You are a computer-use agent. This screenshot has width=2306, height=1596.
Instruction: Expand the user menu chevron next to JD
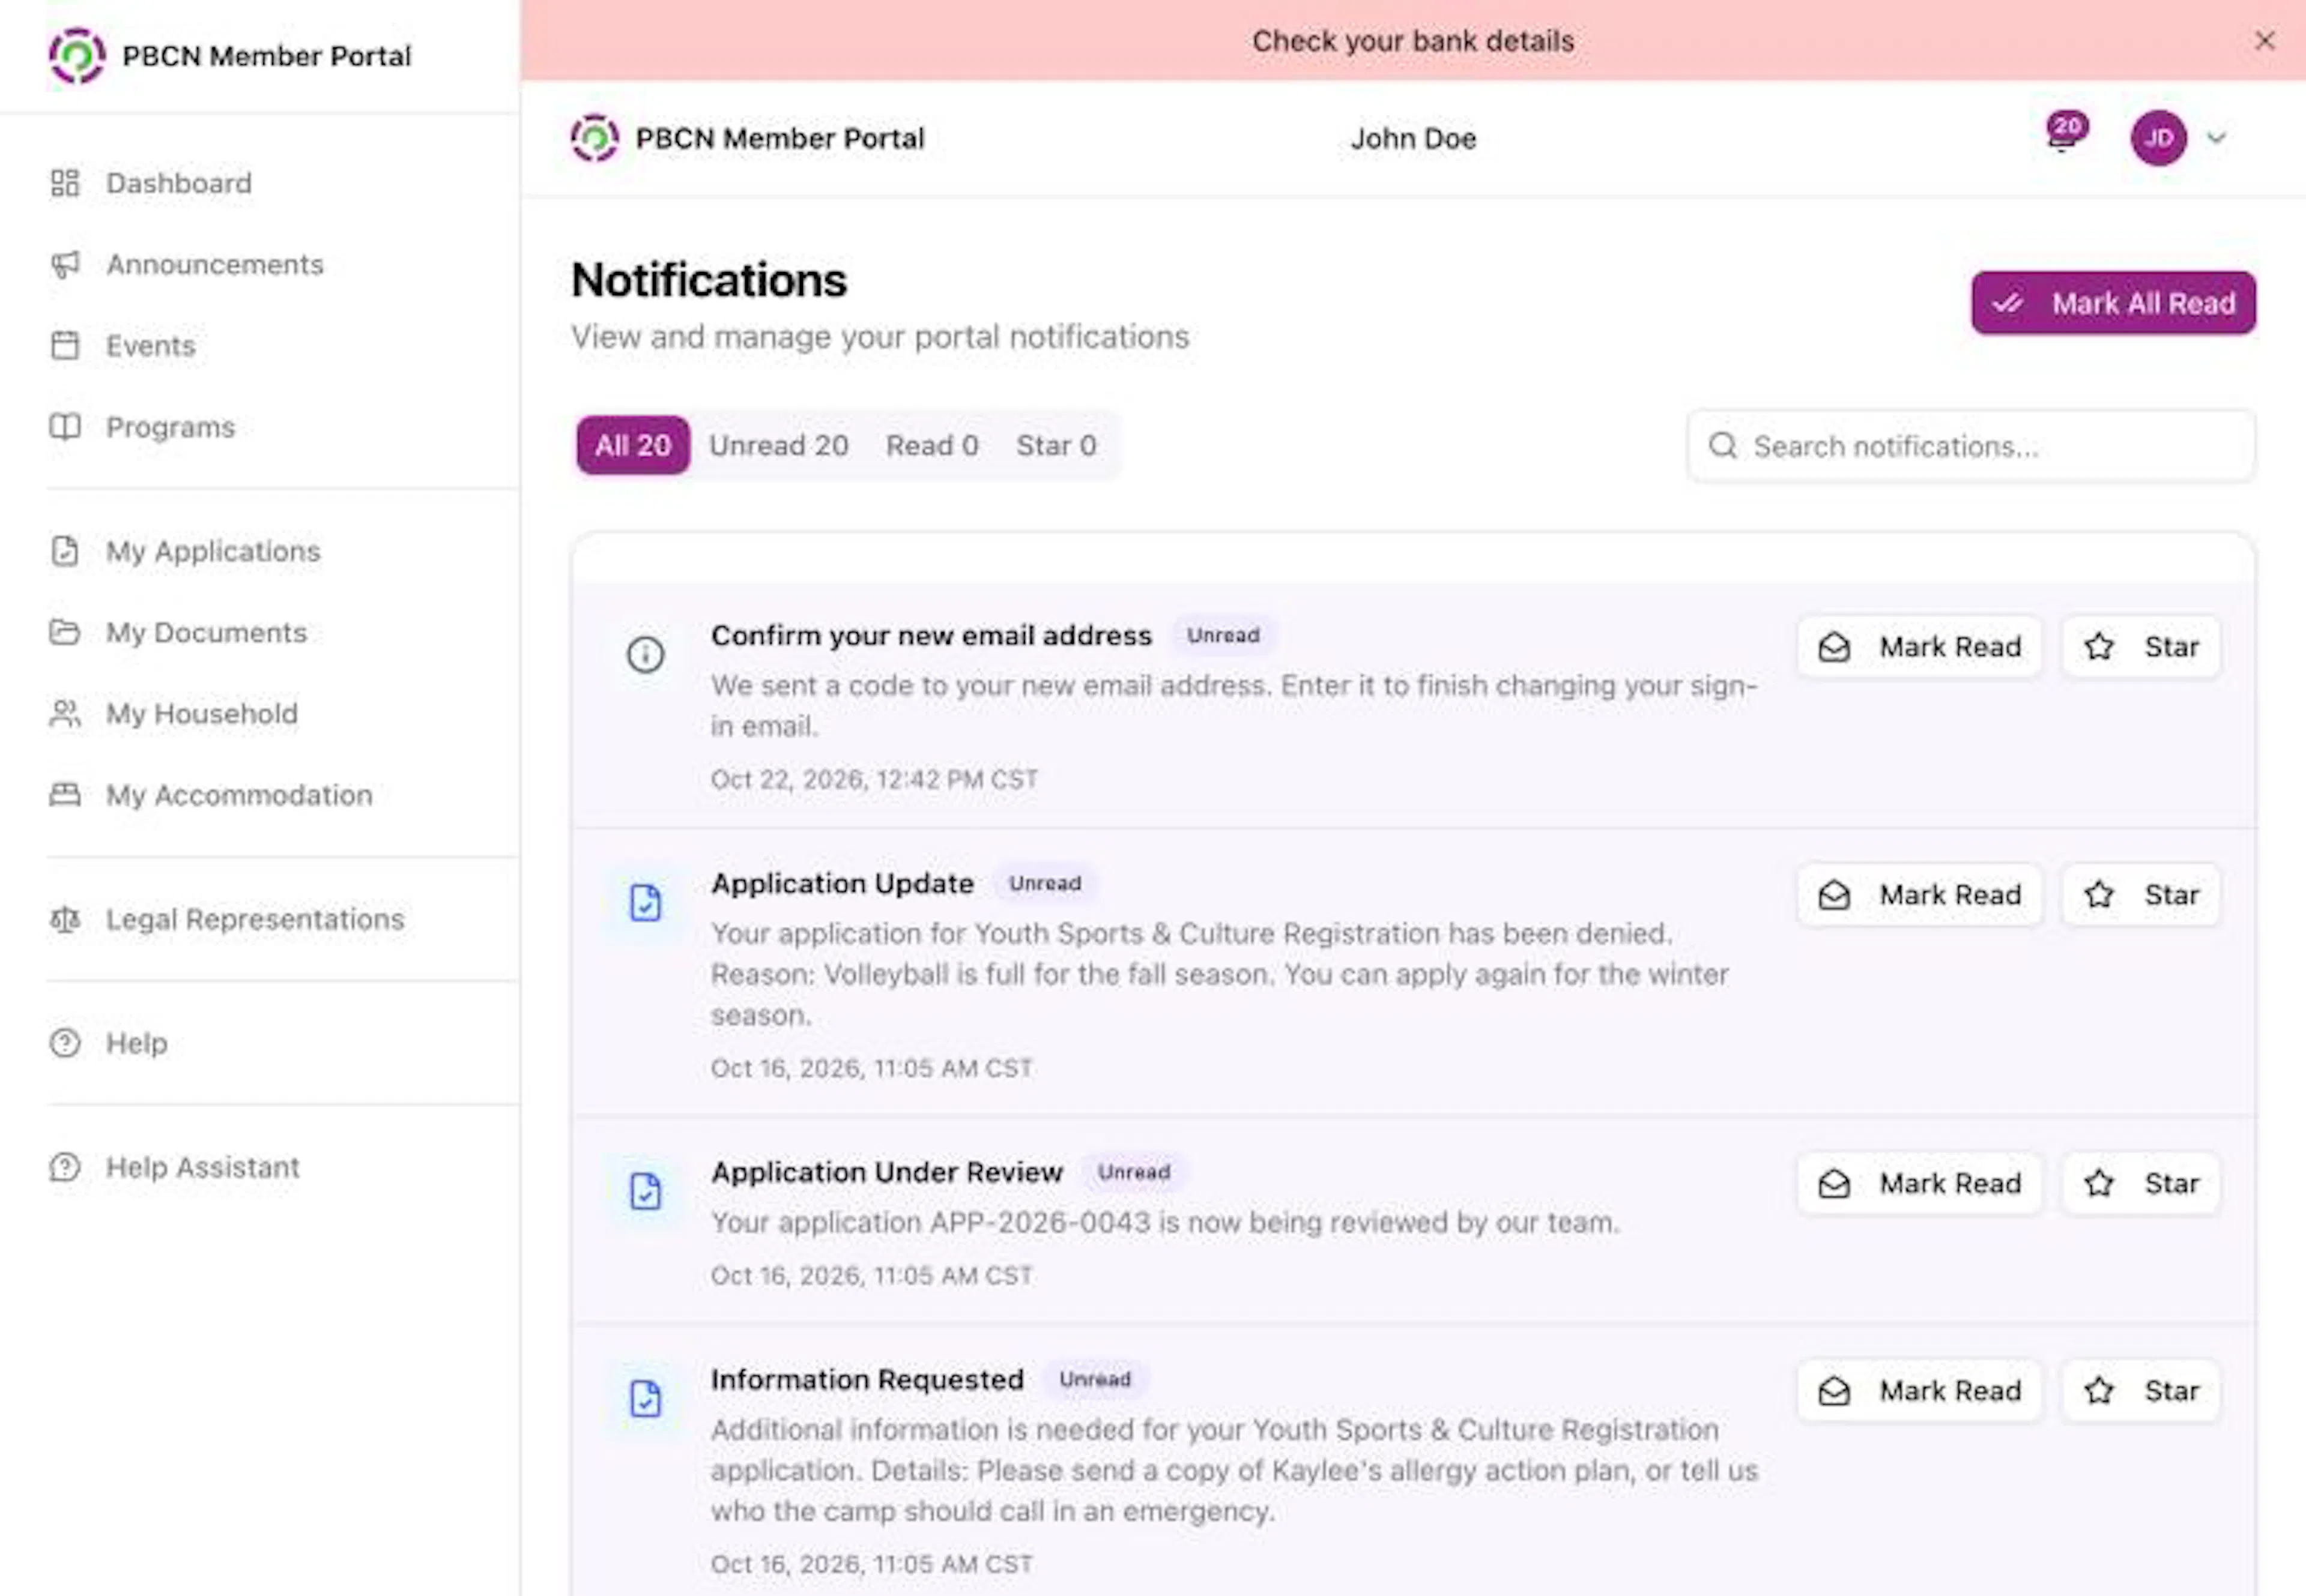point(2217,138)
